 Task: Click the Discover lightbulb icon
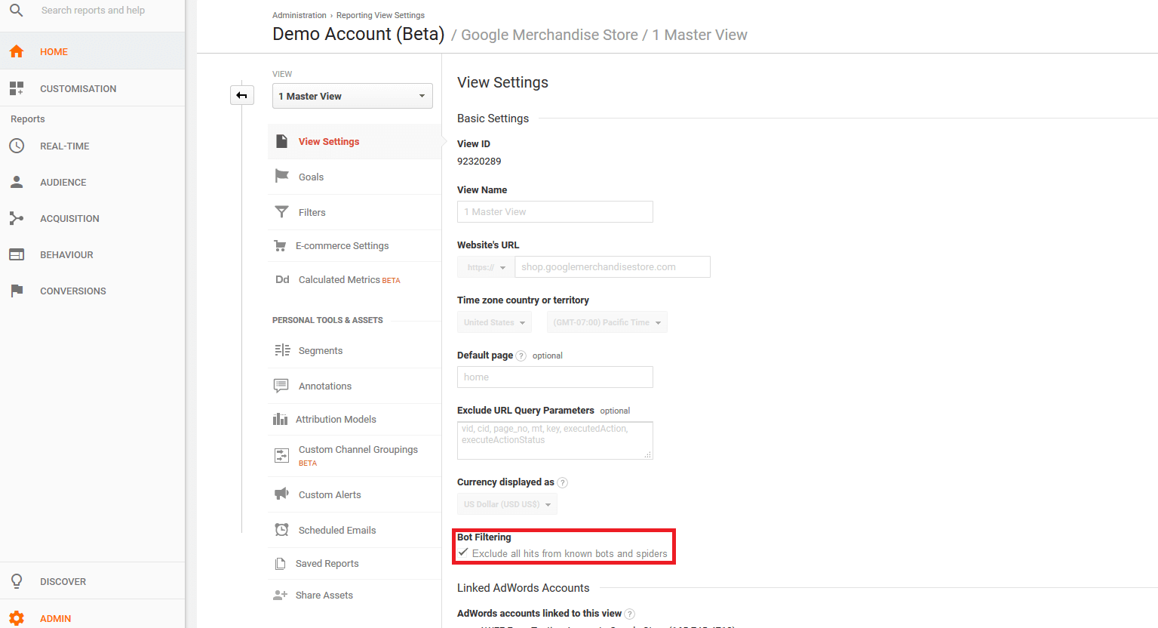pyautogui.click(x=17, y=581)
